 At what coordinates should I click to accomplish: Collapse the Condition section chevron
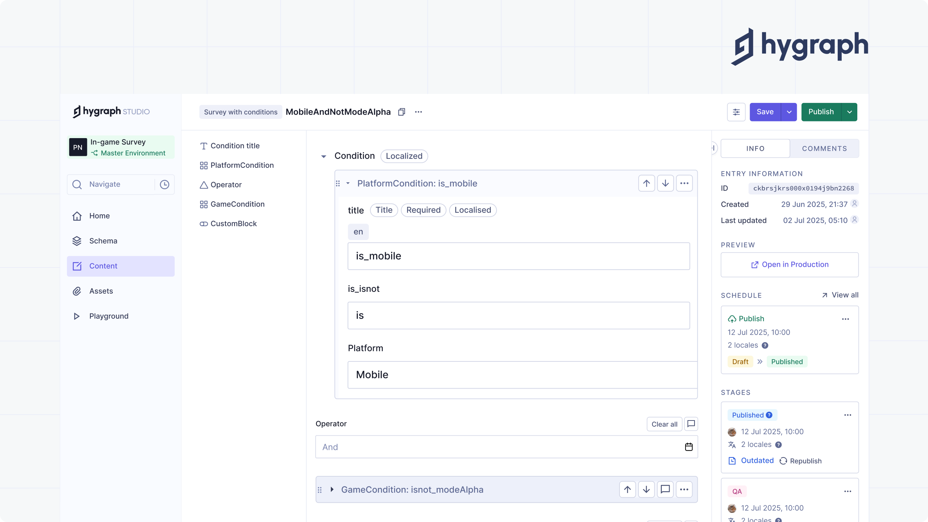click(x=324, y=156)
